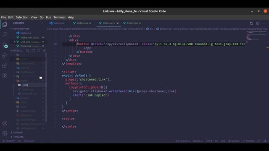Click the New Folder icon in explorer header
269x151 pixels.
pos(33,50)
